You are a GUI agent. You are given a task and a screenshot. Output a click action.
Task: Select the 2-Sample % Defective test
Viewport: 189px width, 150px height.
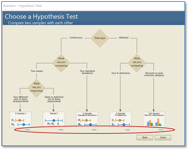click(120, 120)
